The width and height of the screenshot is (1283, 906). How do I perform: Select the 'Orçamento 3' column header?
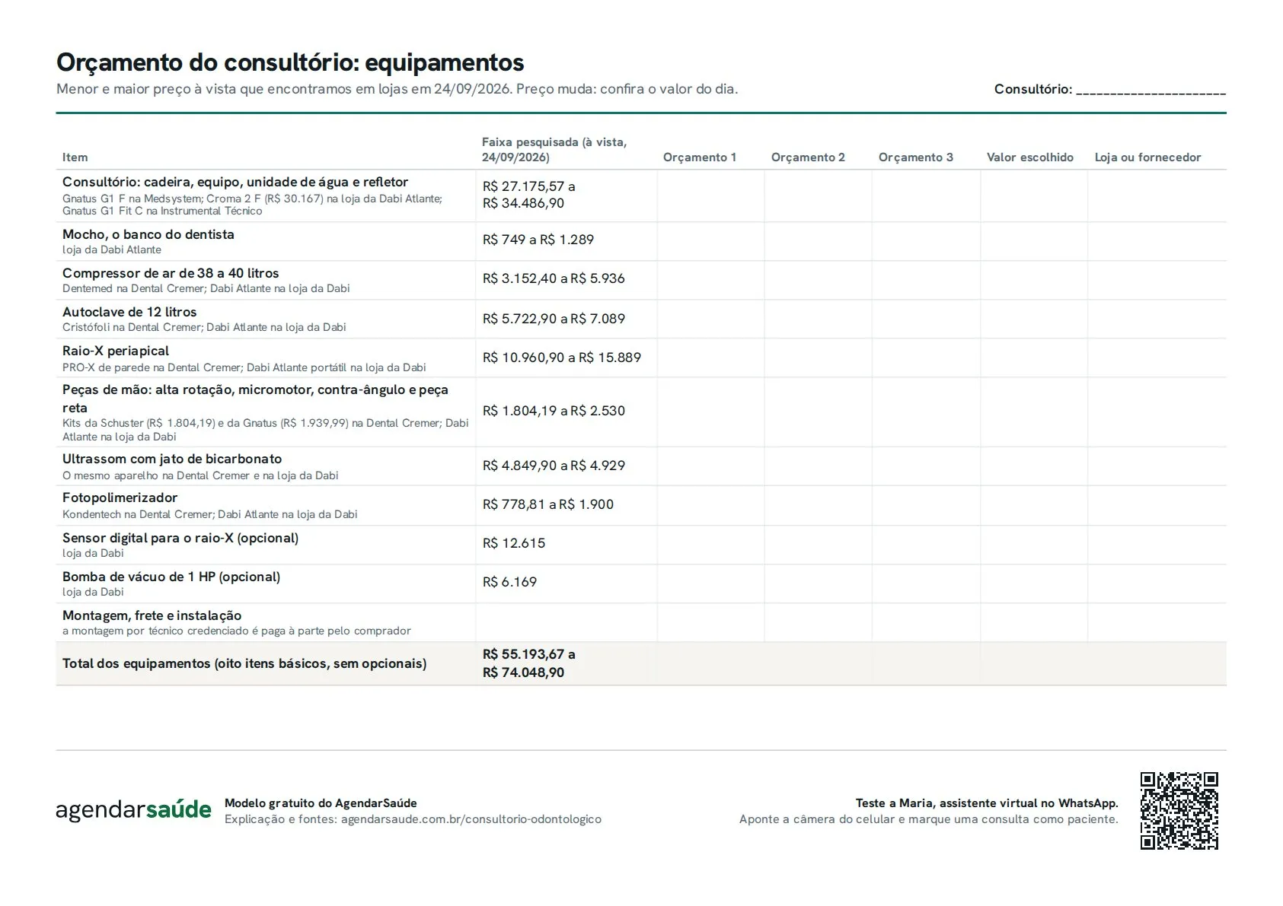tap(916, 157)
